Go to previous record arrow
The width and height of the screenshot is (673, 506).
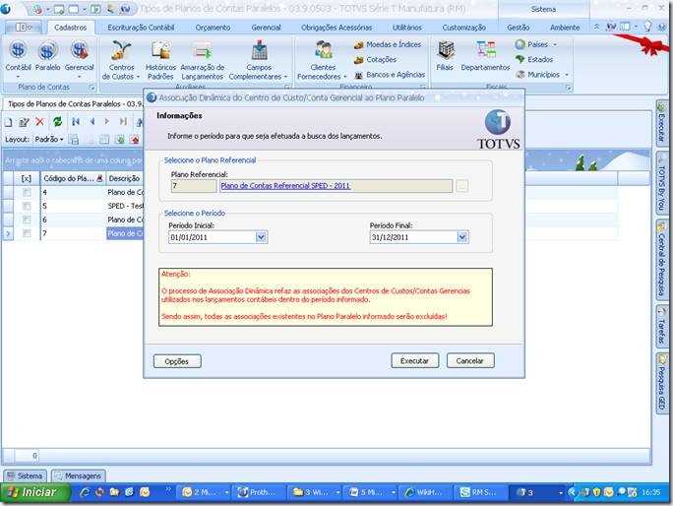coord(92,122)
